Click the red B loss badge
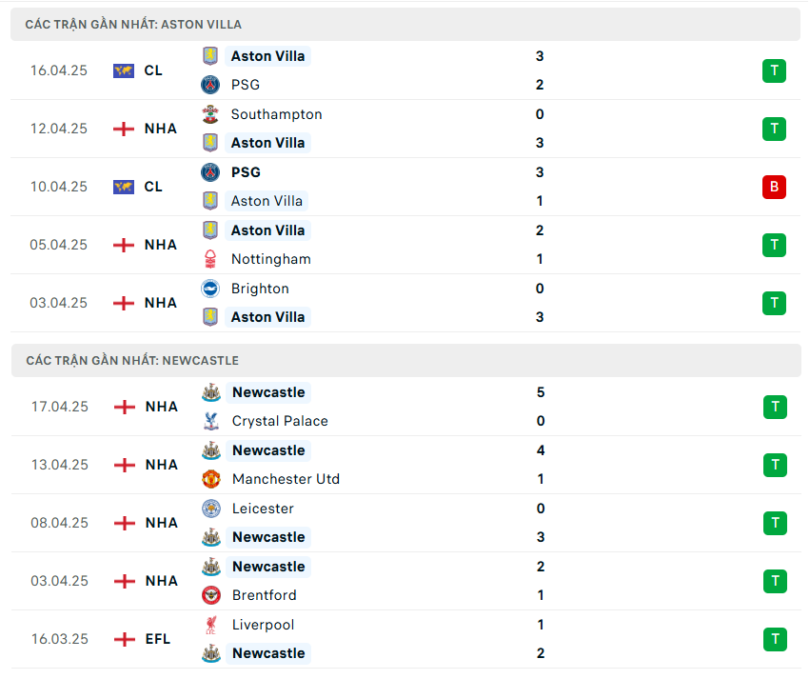This screenshot has height=679, width=810. coord(774,187)
